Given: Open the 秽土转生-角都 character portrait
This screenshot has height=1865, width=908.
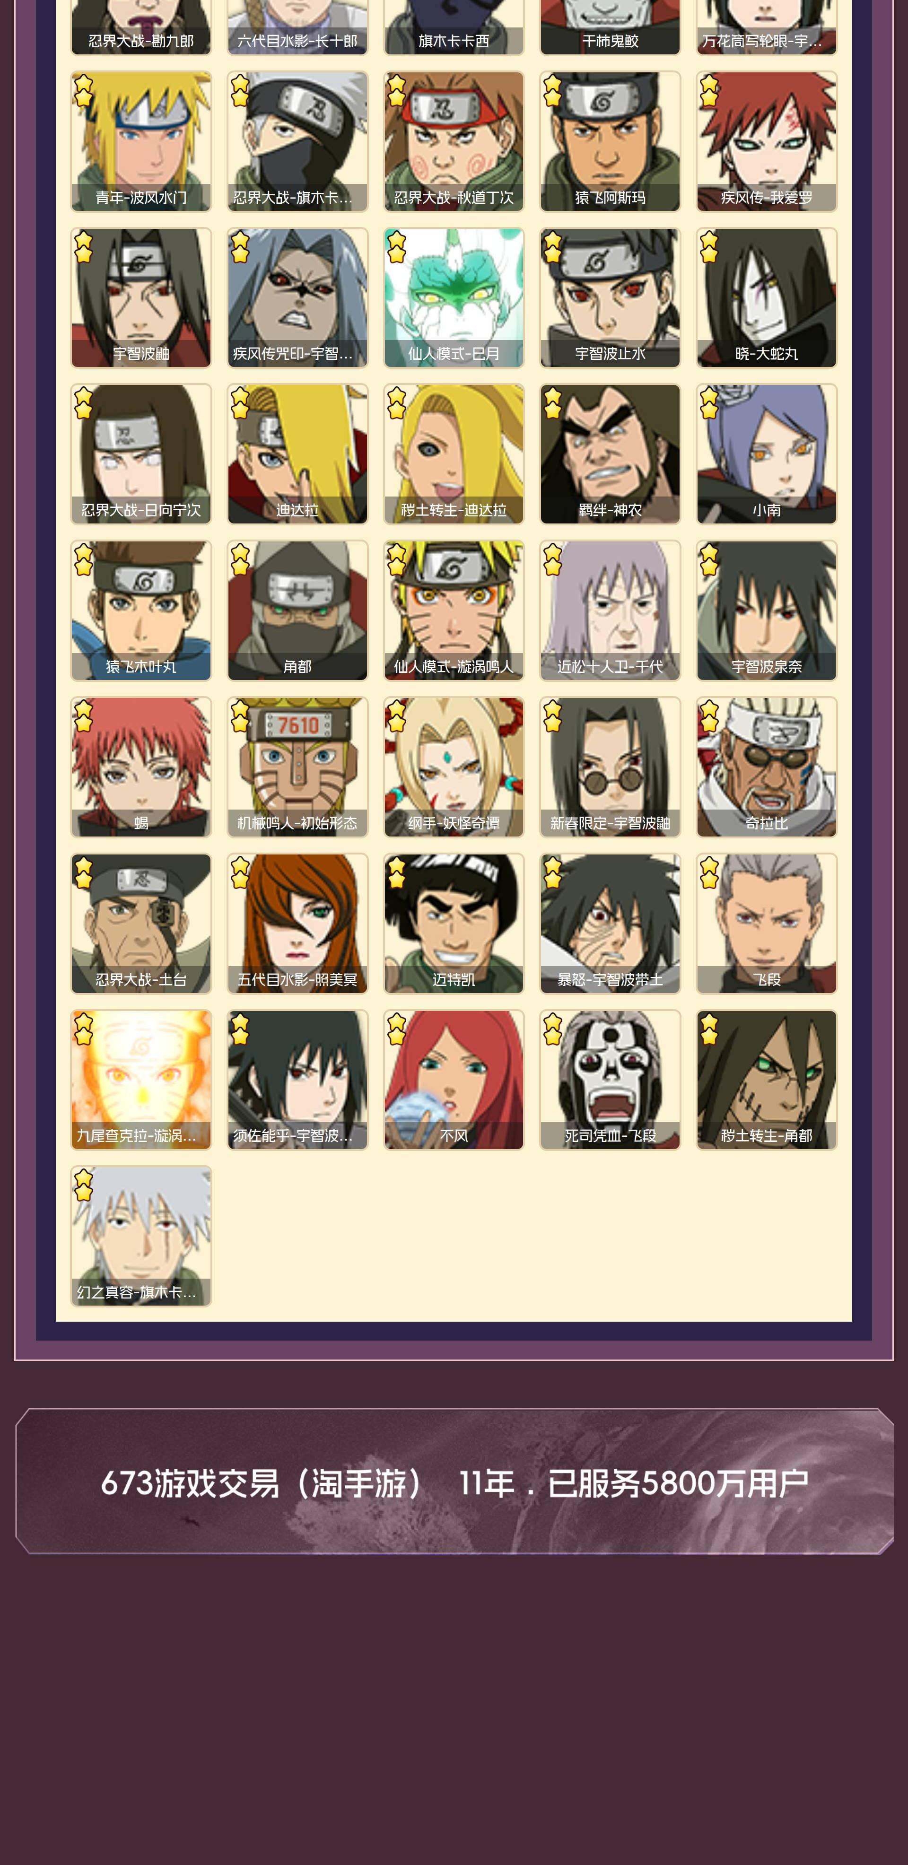Looking at the screenshot, I should 766,1080.
